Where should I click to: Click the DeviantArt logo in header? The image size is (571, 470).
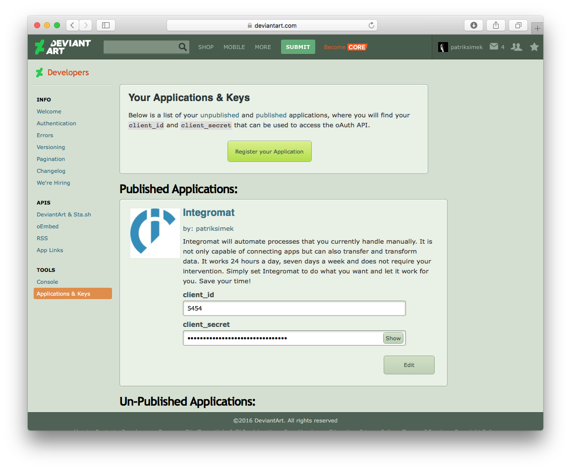(63, 47)
